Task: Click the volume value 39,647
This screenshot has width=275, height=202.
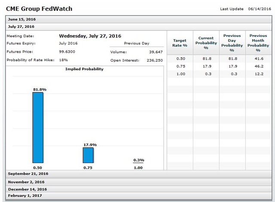Action: coord(156,52)
